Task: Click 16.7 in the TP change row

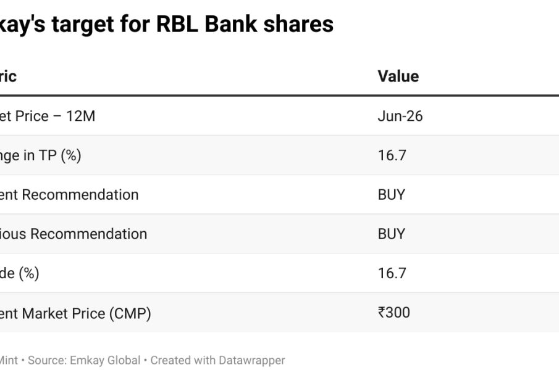Action: 392,155
